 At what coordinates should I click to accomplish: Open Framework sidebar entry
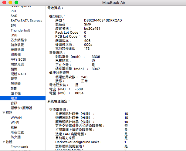pos(19,147)
